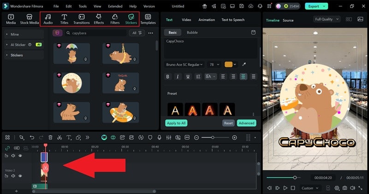Toggle bold text formatting
The image size is (369, 194).
click(167, 76)
